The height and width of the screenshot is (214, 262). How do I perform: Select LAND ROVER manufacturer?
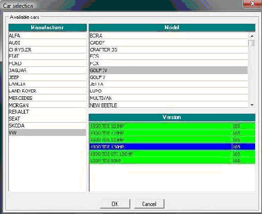tap(48, 91)
